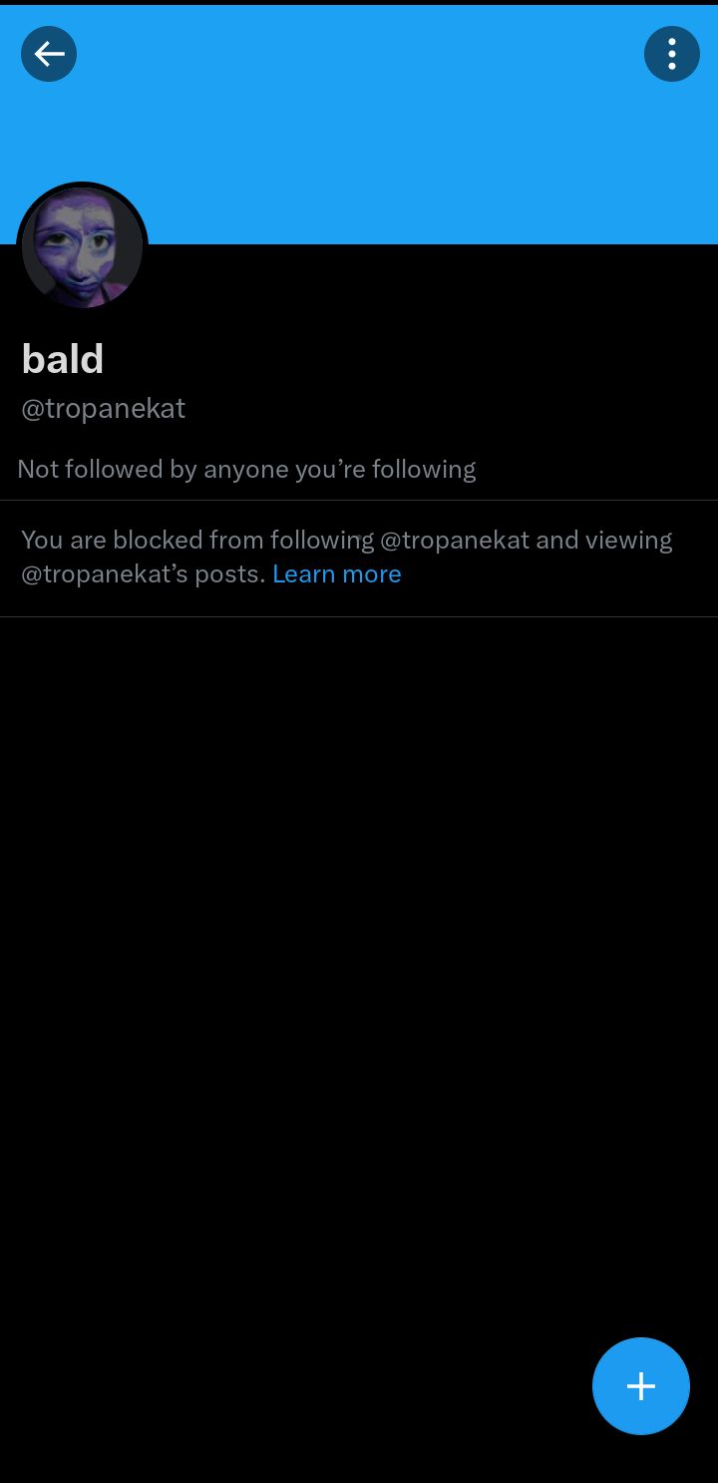
Task: Tap the blue compose plus button
Action: pyautogui.click(x=641, y=1386)
